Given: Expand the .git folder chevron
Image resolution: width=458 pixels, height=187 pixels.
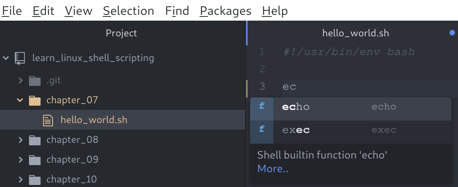Looking at the screenshot, I should point(20,80).
